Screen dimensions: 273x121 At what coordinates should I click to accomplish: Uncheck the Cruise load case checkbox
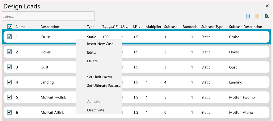(x=9, y=37)
